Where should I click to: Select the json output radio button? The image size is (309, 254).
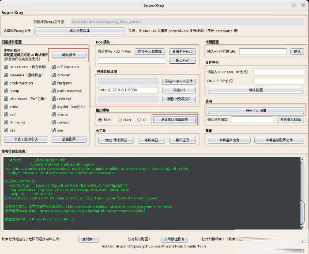click(120, 119)
